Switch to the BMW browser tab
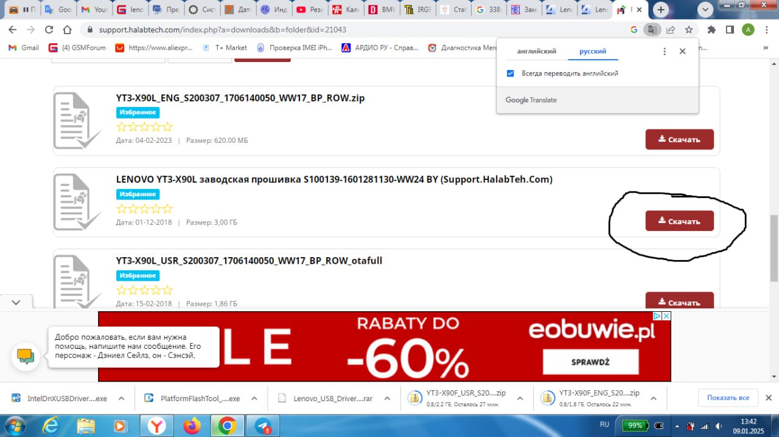 (x=380, y=10)
